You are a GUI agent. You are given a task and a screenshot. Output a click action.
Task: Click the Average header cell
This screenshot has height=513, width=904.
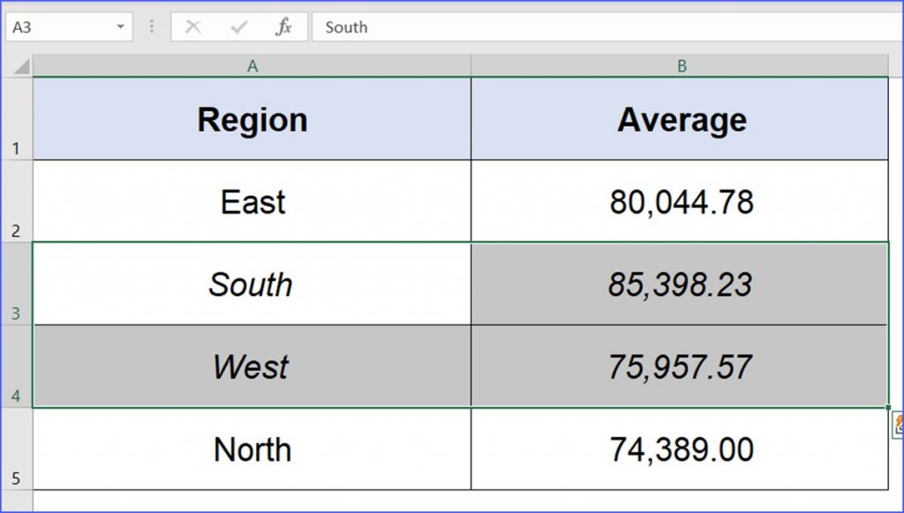click(681, 120)
